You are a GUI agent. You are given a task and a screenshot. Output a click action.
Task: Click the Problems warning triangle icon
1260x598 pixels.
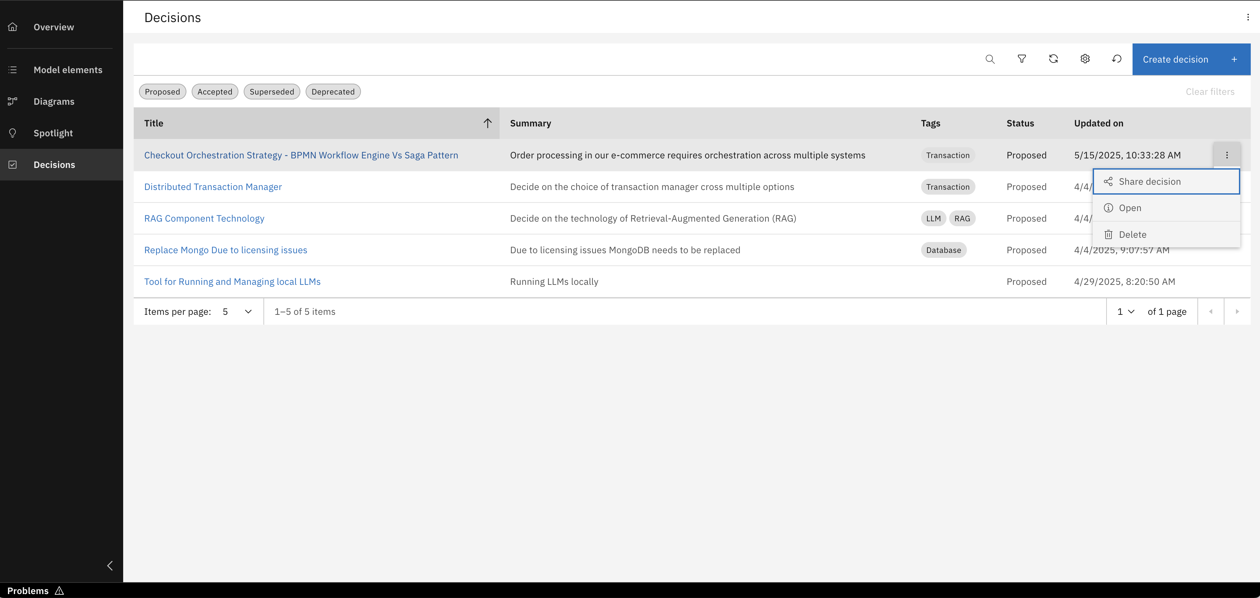59,591
